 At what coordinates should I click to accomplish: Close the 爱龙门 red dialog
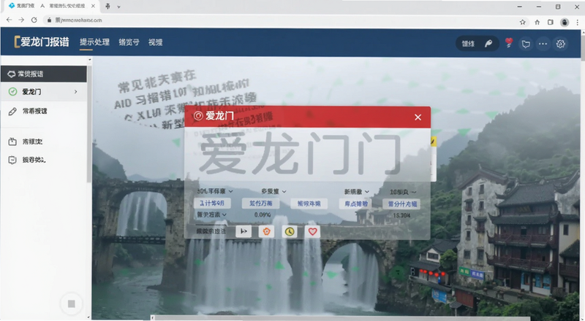[x=418, y=117]
